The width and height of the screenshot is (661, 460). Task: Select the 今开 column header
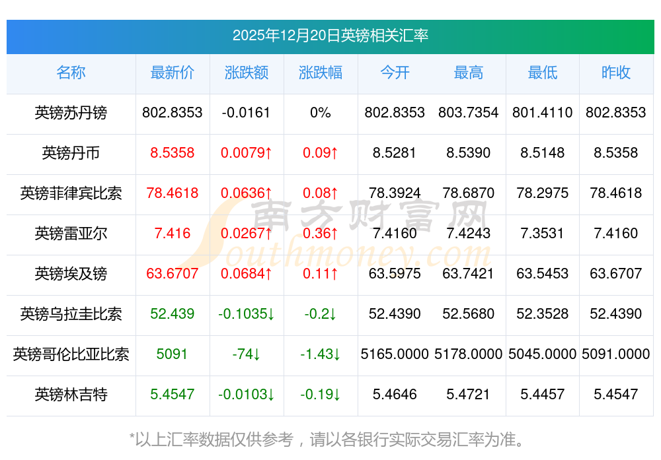[395, 73]
